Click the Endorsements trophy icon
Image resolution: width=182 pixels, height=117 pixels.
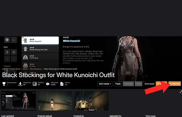pos(4,84)
